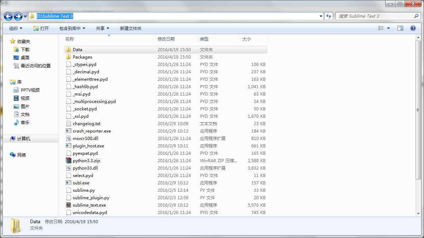Sort by 大小 column header
The width and height of the screenshot is (424, 238).
point(247,39)
